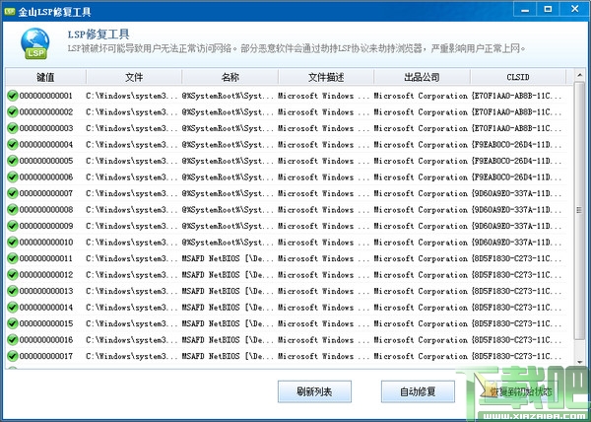Click the scrollbar down arrow

(579, 363)
